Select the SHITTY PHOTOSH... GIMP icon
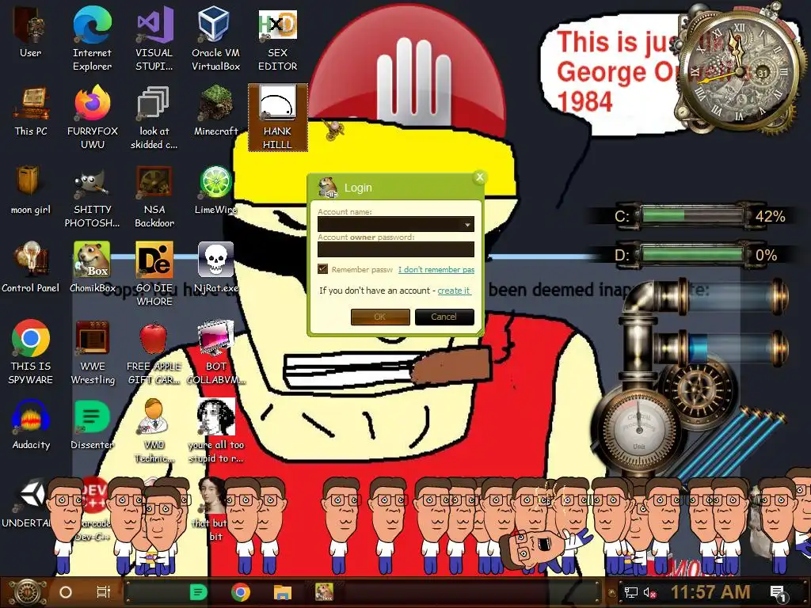Viewport: 811px width, 608px height. pos(92,196)
